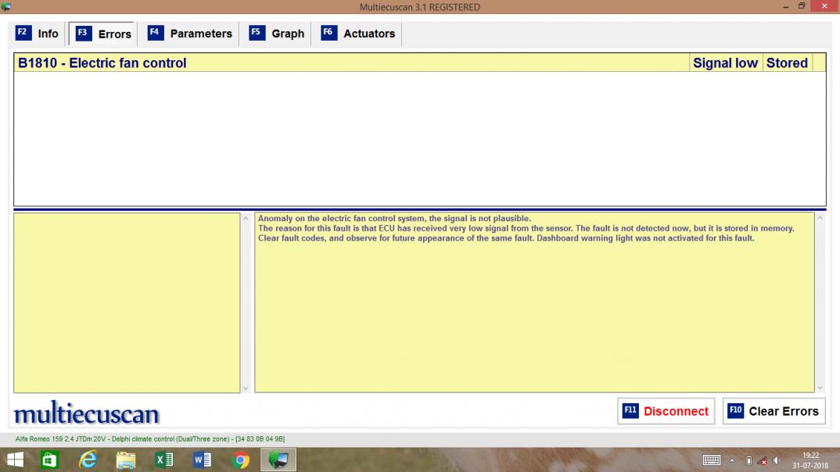Click the Alfa Romeo 159 status text

point(150,439)
